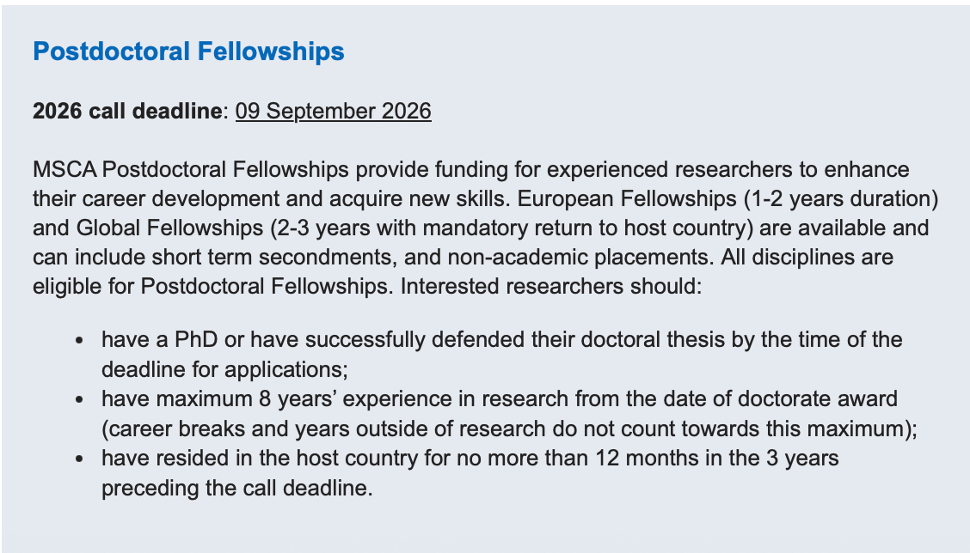Click the sentence "Interested researchers should:"

(549, 286)
